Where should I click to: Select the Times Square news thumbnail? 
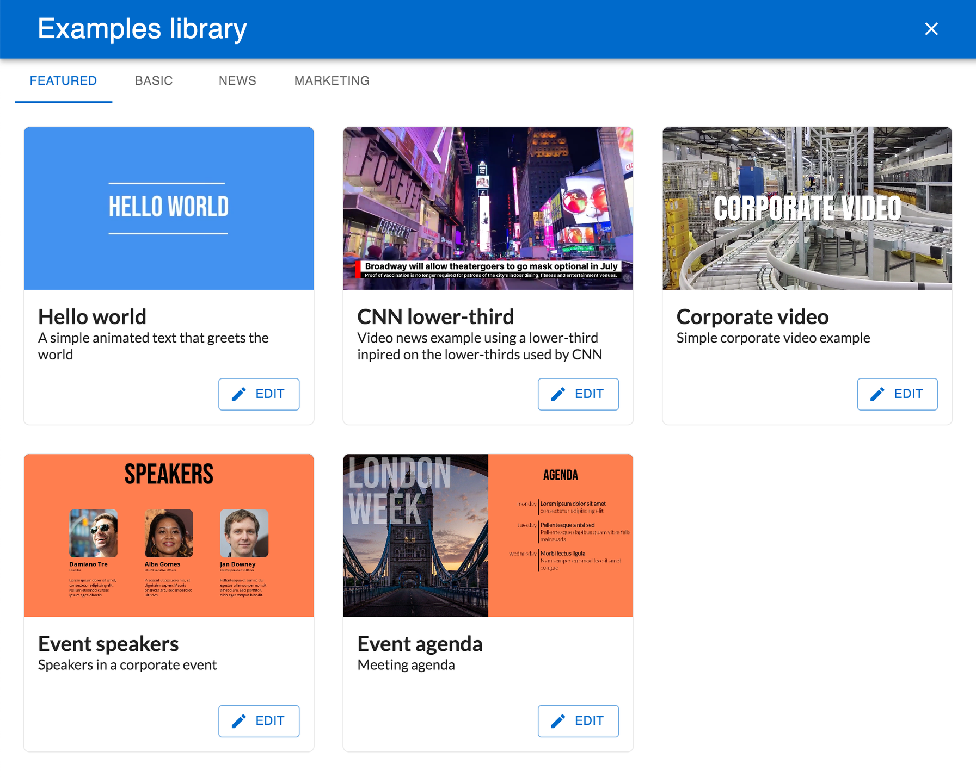488,208
